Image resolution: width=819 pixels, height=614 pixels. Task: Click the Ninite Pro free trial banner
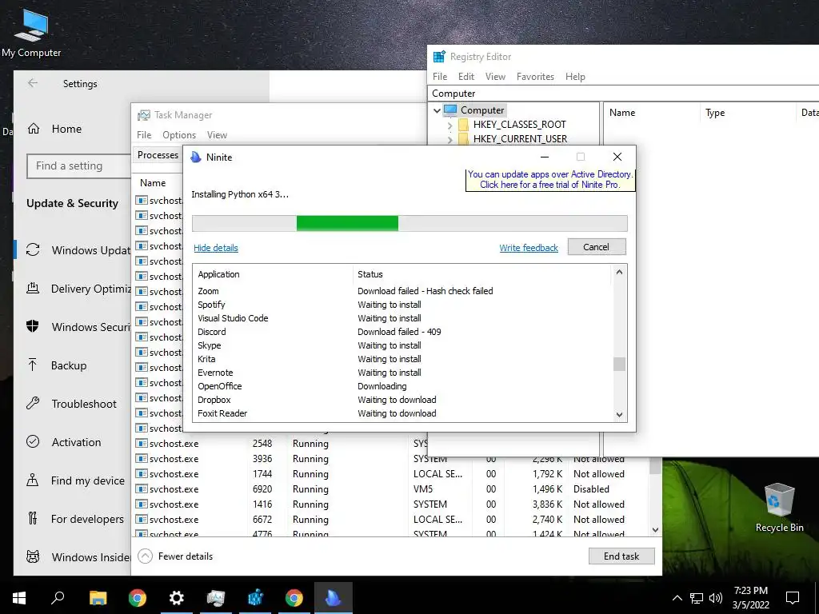pos(550,180)
